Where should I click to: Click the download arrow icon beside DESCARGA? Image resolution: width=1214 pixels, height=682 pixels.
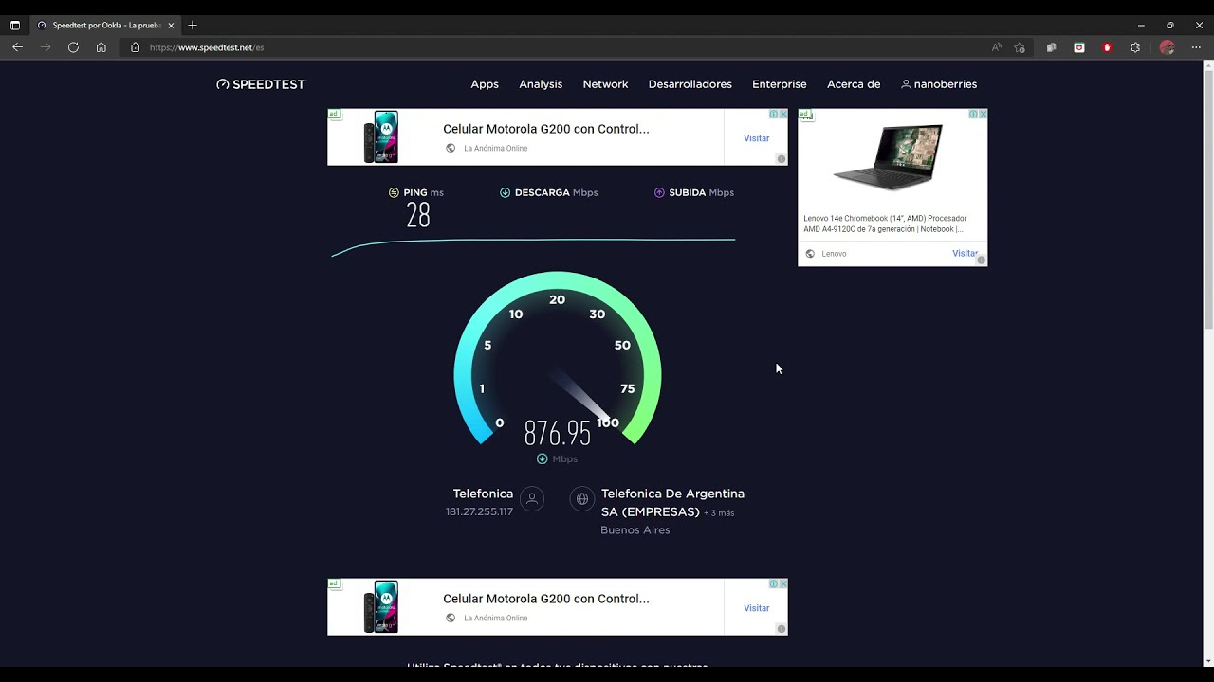[505, 192]
